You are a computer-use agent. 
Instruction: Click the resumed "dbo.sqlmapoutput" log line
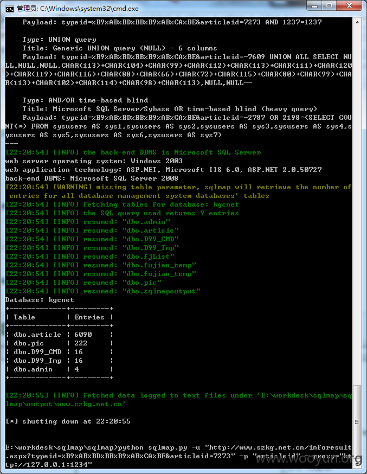pyautogui.click(x=103, y=291)
